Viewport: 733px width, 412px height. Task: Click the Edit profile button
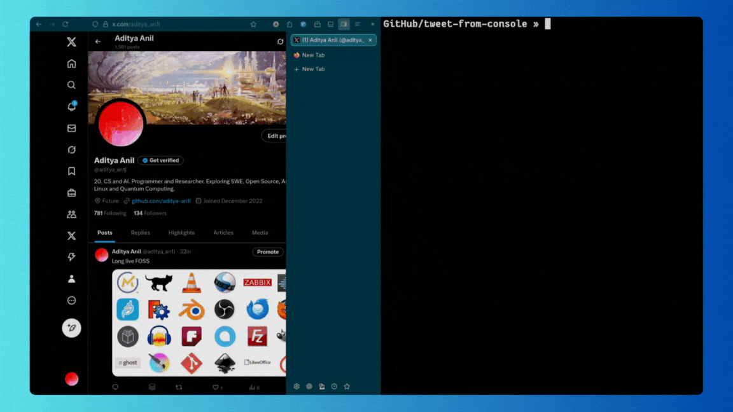pyautogui.click(x=274, y=136)
